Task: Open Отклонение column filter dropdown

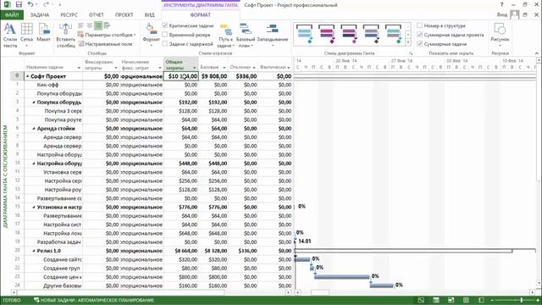Action: click(254, 68)
